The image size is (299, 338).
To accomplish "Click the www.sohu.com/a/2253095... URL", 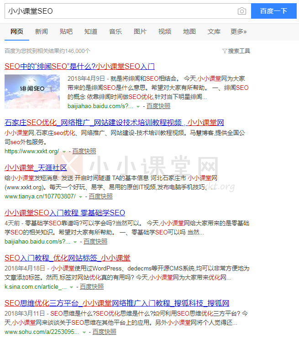I will [42, 332].
